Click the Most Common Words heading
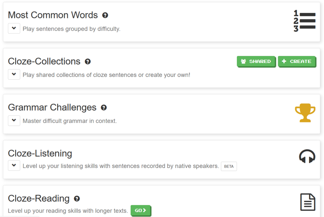 click(53, 15)
